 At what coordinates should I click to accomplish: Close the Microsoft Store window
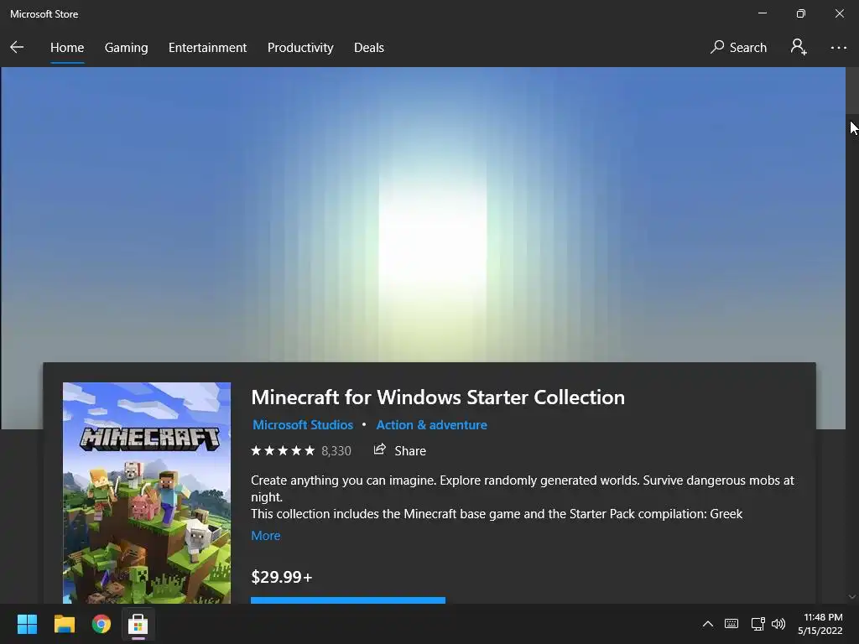(839, 13)
